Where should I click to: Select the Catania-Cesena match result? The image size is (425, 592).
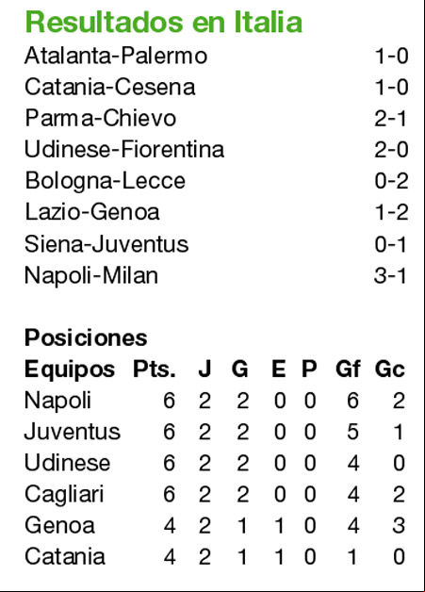(x=217, y=88)
